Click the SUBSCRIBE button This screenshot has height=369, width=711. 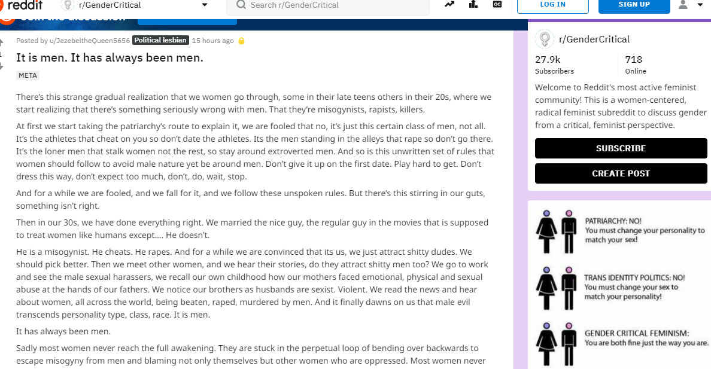click(621, 148)
